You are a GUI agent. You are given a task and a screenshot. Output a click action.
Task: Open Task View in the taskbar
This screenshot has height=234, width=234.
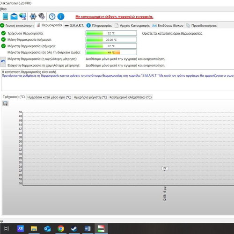[7, 229]
